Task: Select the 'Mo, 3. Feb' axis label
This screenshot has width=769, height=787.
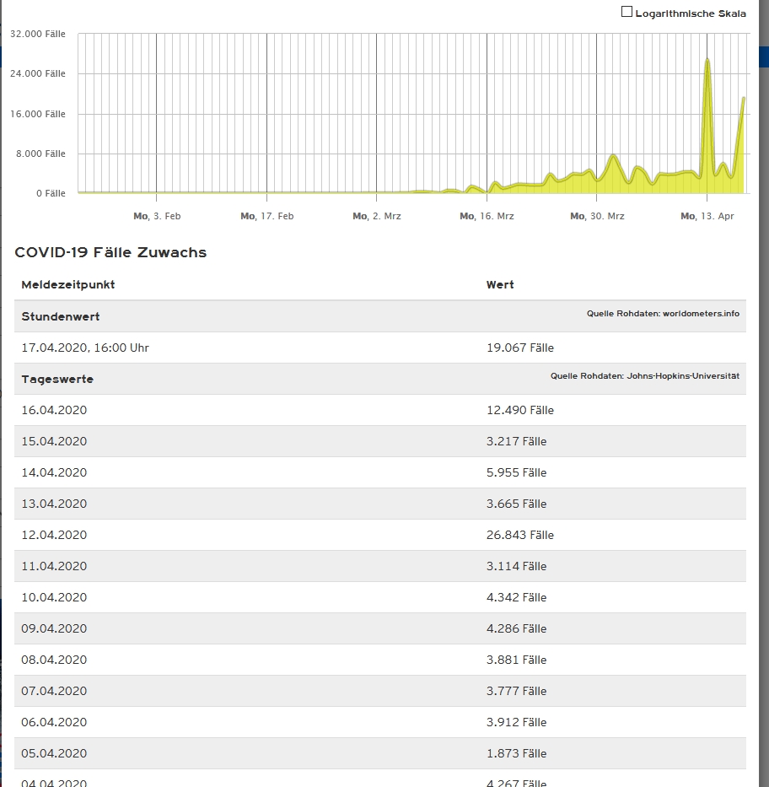Action: (157, 217)
